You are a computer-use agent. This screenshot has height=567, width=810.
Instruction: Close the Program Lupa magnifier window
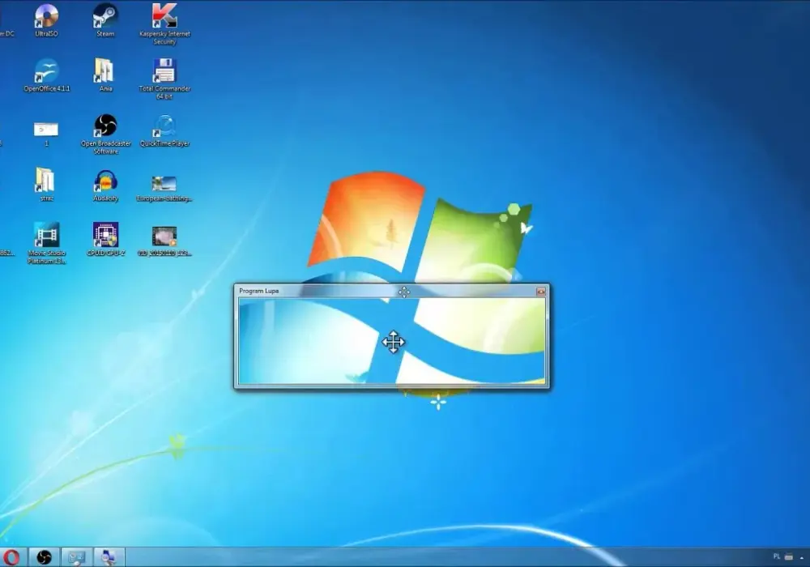pos(540,292)
